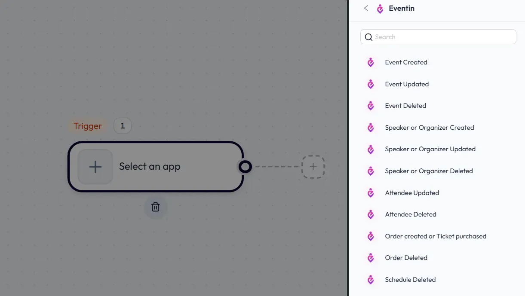The height and width of the screenshot is (296, 525).
Task: Click the plus icon inside Select an app node
Action: (x=95, y=166)
